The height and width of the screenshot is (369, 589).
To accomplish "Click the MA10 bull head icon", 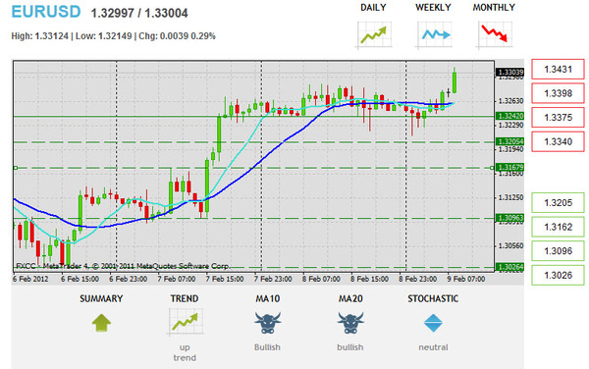I will point(267,323).
